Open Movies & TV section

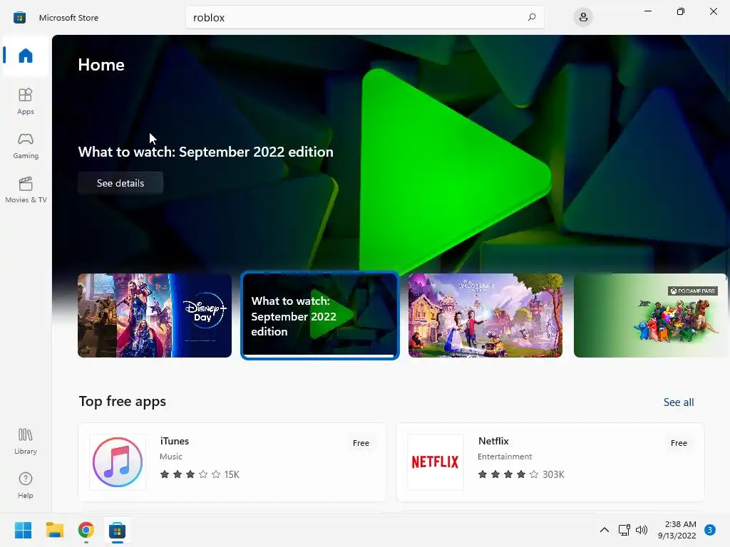coord(26,189)
